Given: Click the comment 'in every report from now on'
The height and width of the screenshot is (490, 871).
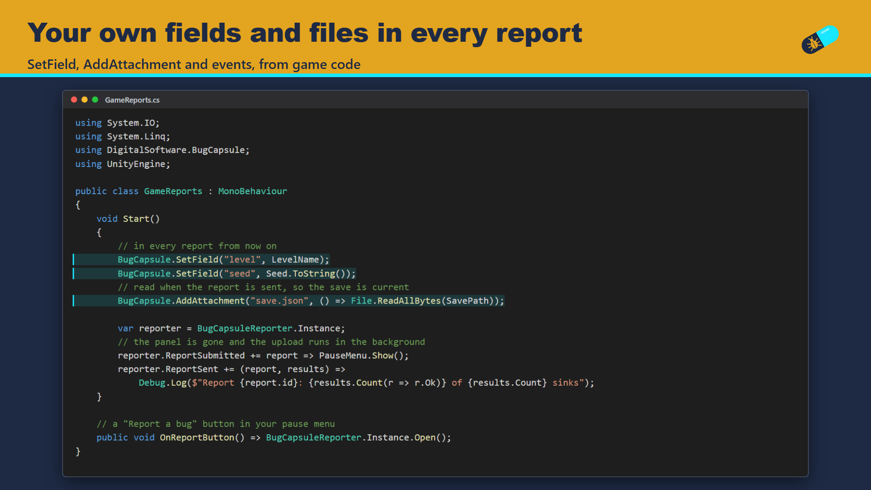Looking at the screenshot, I should point(197,246).
